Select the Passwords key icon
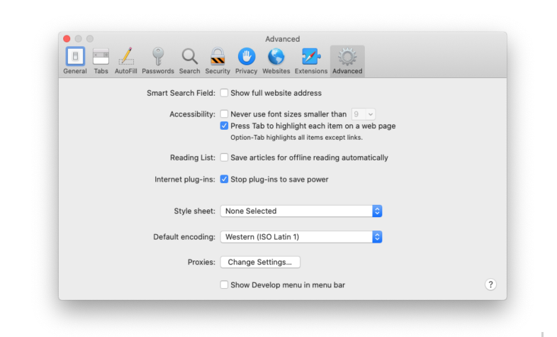557x337 pixels. (157, 57)
